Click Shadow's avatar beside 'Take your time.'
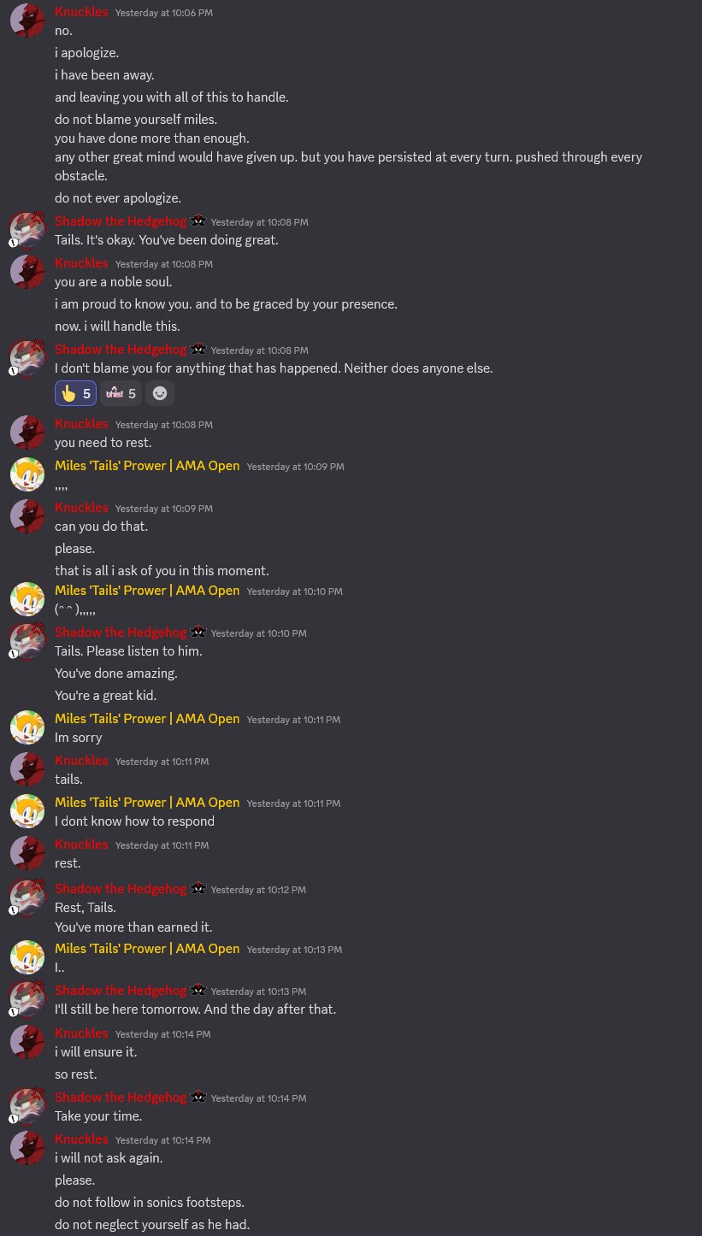This screenshot has height=1236, width=702. coord(27,1106)
